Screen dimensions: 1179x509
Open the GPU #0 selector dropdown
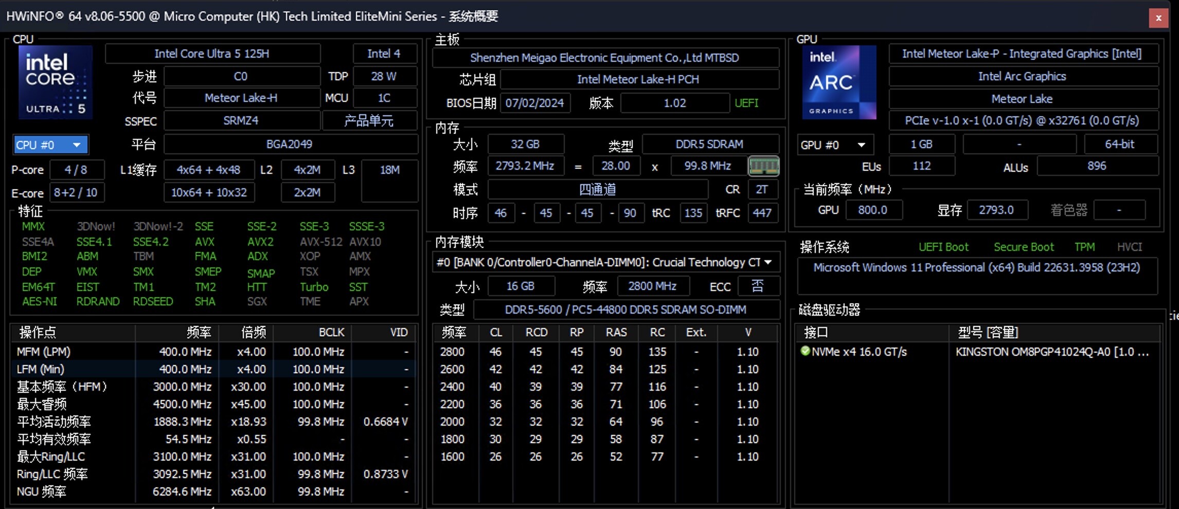(x=833, y=145)
